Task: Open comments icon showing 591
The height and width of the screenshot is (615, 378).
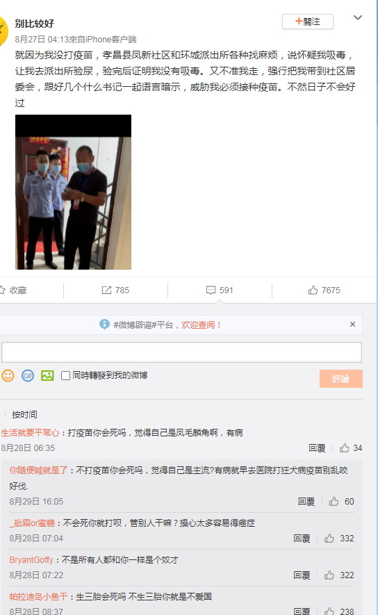Action: [x=211, y=290]
